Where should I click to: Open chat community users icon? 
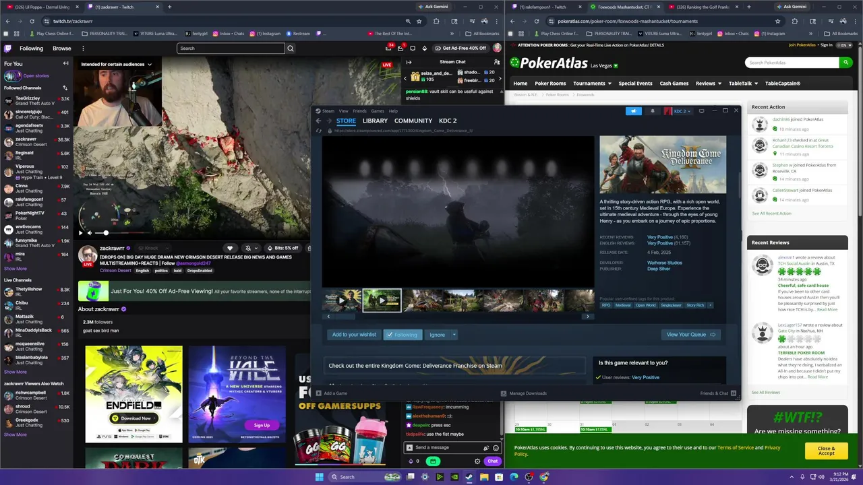[x=497, y=62]
